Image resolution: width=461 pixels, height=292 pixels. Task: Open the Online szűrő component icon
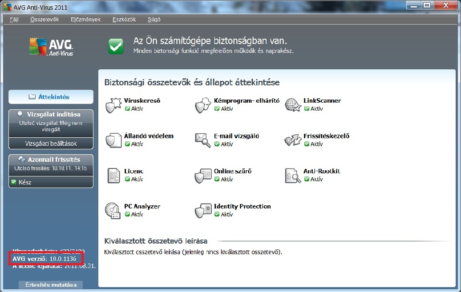pos(203,176)
